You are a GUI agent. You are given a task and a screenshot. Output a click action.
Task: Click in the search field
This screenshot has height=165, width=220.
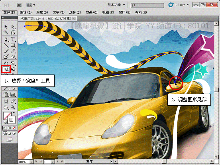tap(147, 5)
